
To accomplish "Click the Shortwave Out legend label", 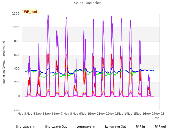I will point(56,127).
